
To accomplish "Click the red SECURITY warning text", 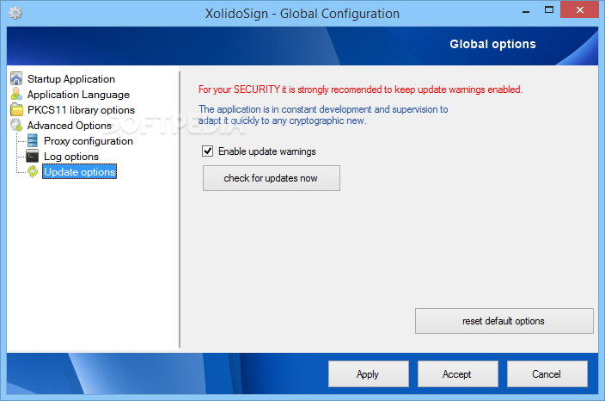I will (x=361, y=89).
